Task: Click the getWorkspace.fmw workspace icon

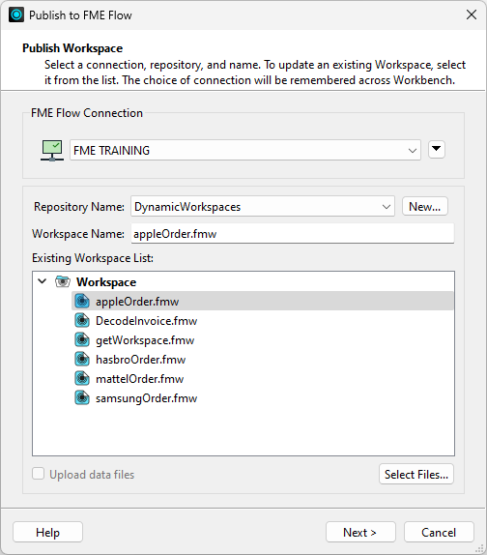Action: pos(82,339)
